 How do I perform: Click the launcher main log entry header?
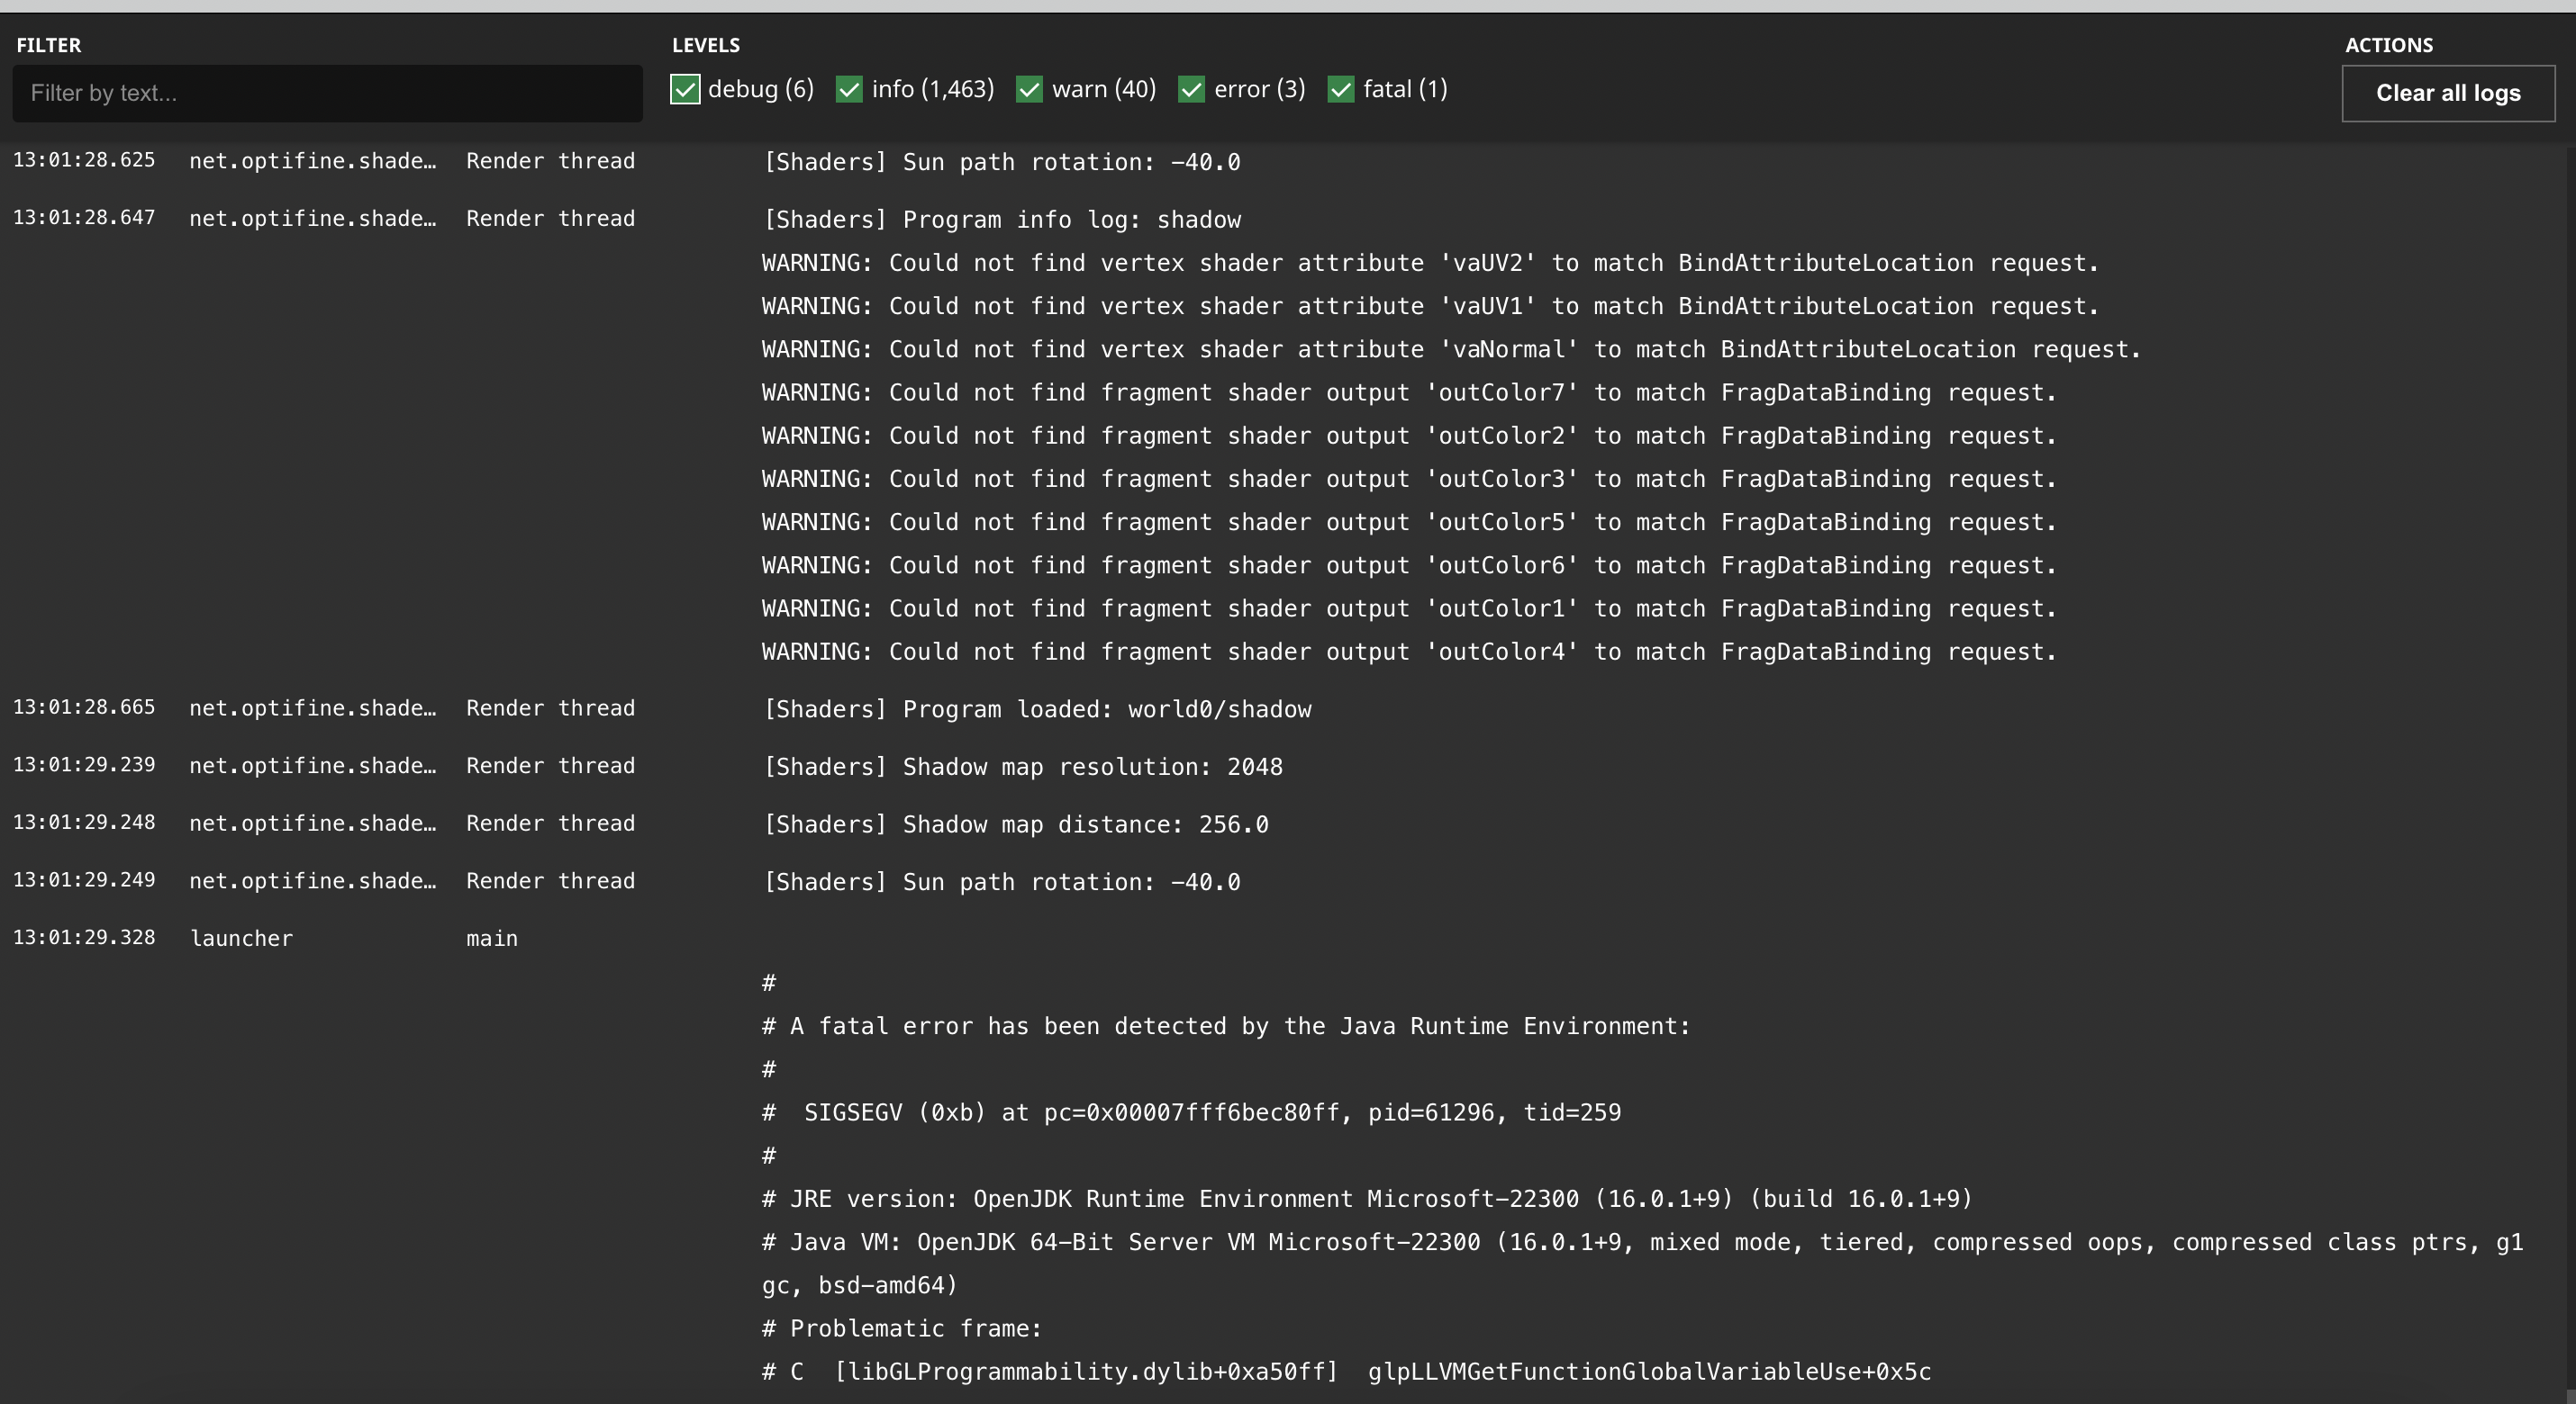point(240,939)
